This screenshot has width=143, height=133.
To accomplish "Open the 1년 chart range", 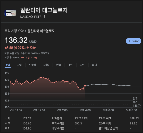I will pos(71,65).
